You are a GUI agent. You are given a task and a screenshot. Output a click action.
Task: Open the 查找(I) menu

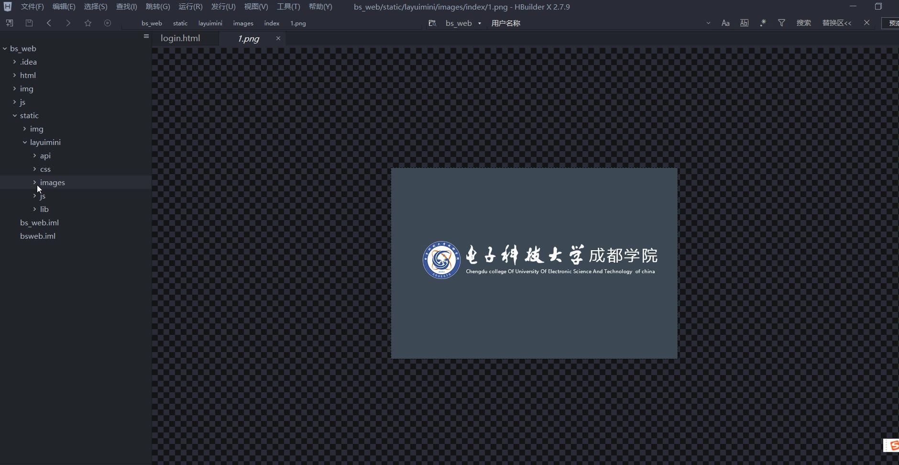click(x=126, y=7)
